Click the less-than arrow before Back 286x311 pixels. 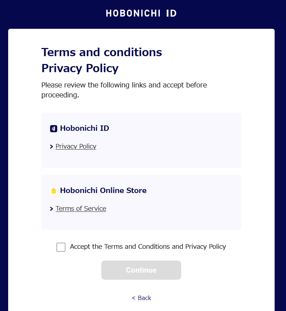click(x=134, y=298)
